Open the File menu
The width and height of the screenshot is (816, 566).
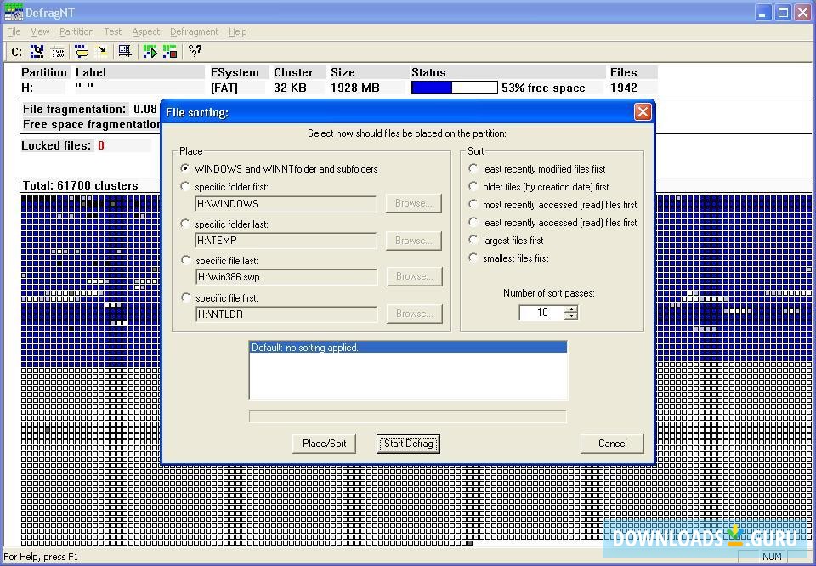[14, 31]
